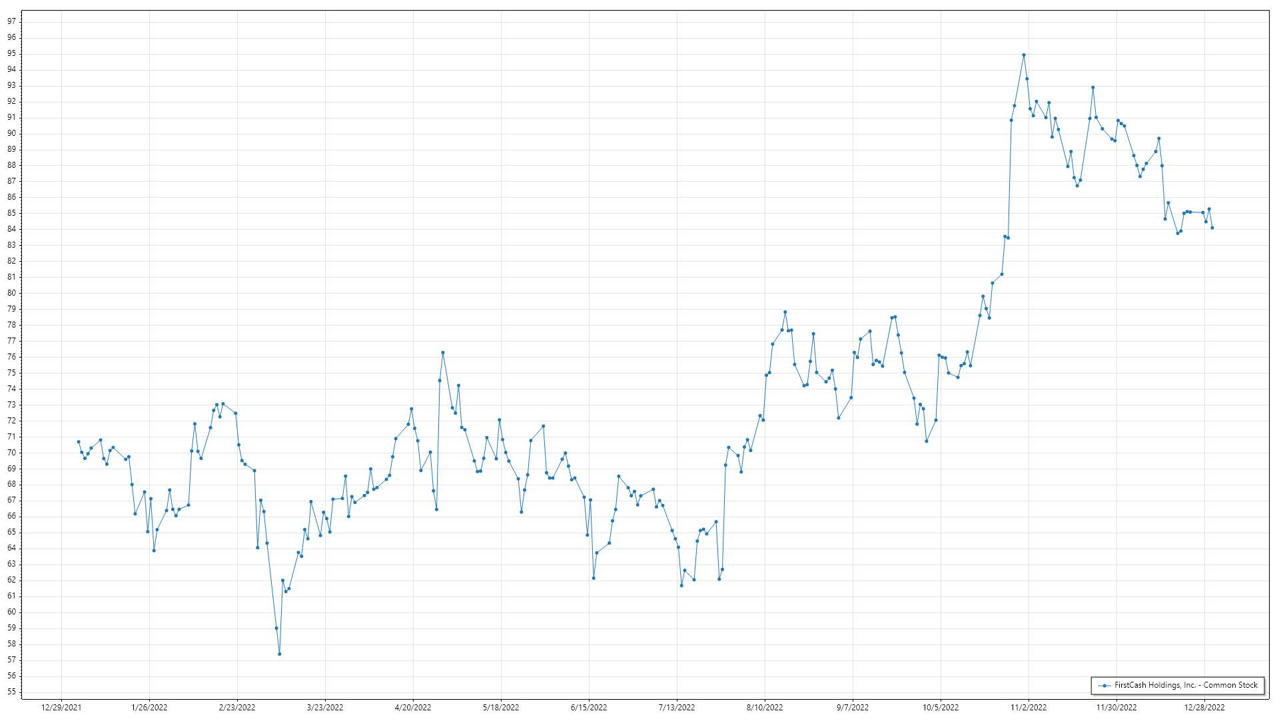Viewport: 1279px width, 719px height.
Task: Click the 70 y-axis value label
Action: tap(12, 453)
